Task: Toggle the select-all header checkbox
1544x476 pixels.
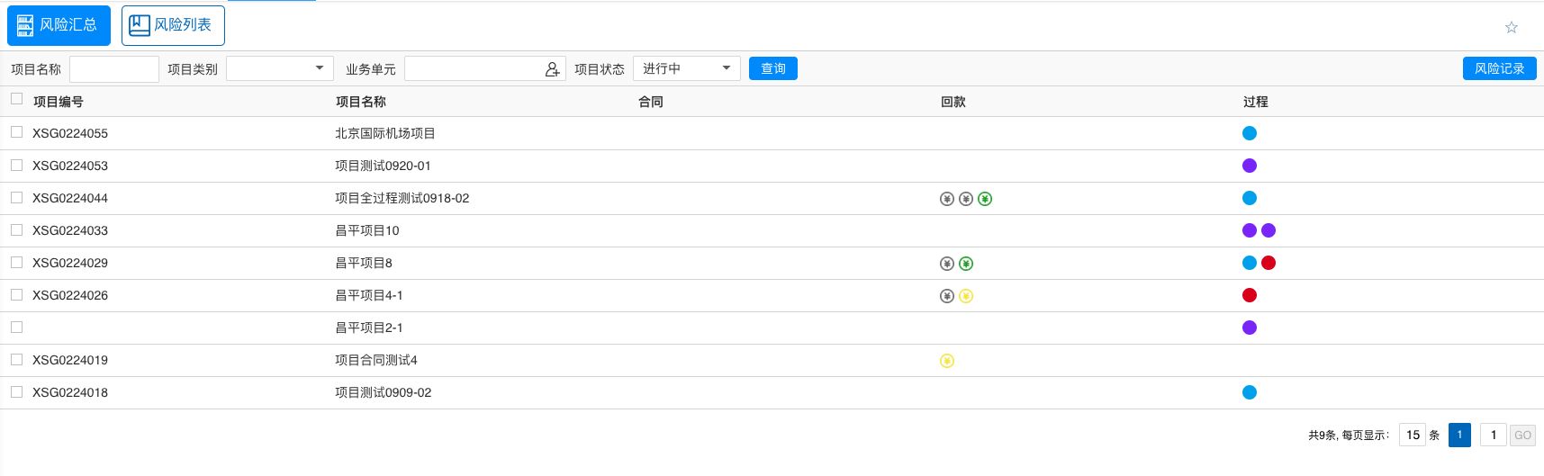Action: 16,99
